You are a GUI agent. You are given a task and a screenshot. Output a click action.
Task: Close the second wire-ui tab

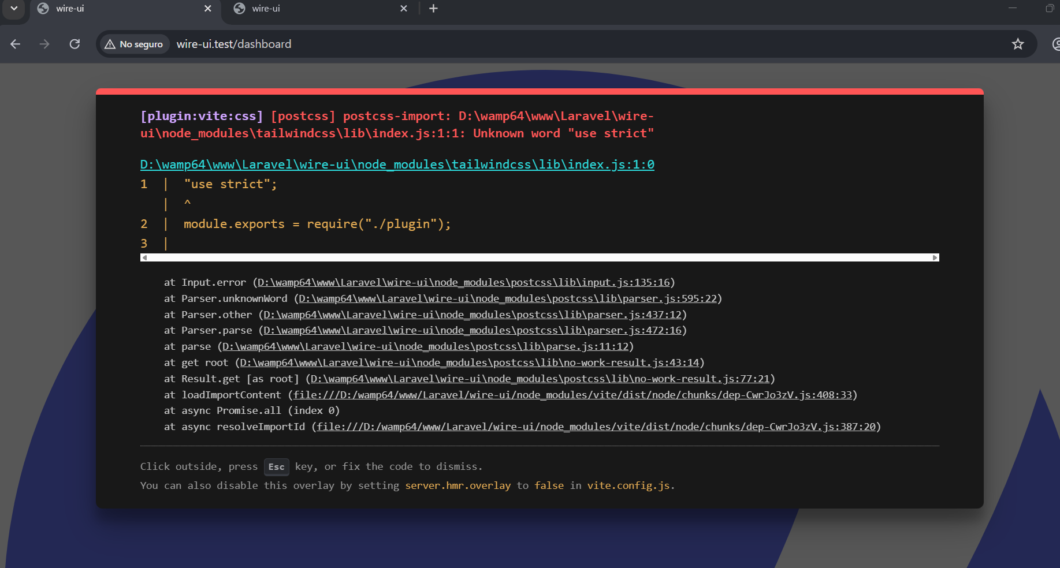click(x=404, y=9)
